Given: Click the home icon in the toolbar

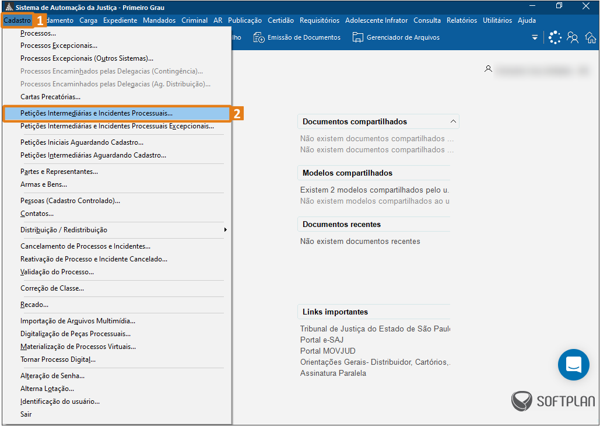Looking at the screenshot, I should click(591, 37).
